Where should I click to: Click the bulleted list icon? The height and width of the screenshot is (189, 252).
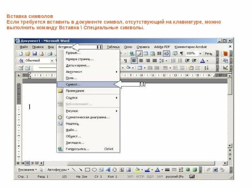point(180,60)
